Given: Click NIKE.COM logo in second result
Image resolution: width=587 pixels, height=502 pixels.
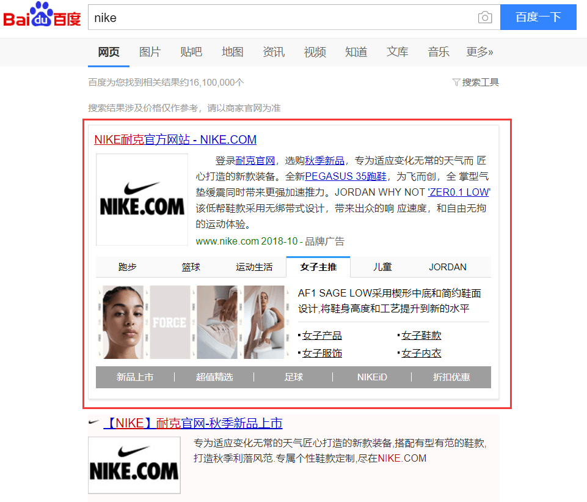Looking at the screenshot, I should coord(134,465).
